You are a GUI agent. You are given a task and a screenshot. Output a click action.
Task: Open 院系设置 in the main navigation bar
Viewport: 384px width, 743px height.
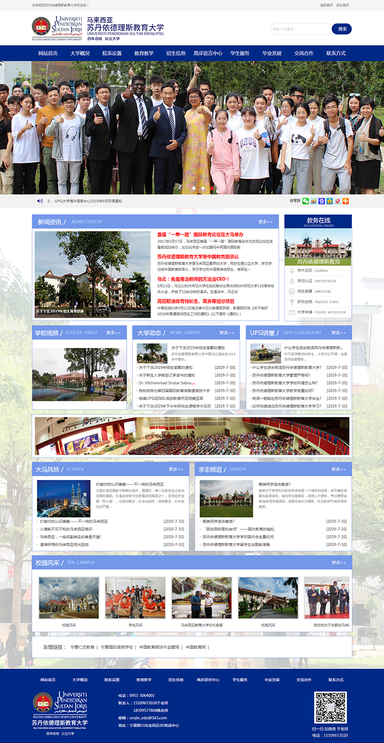point(112,53)
